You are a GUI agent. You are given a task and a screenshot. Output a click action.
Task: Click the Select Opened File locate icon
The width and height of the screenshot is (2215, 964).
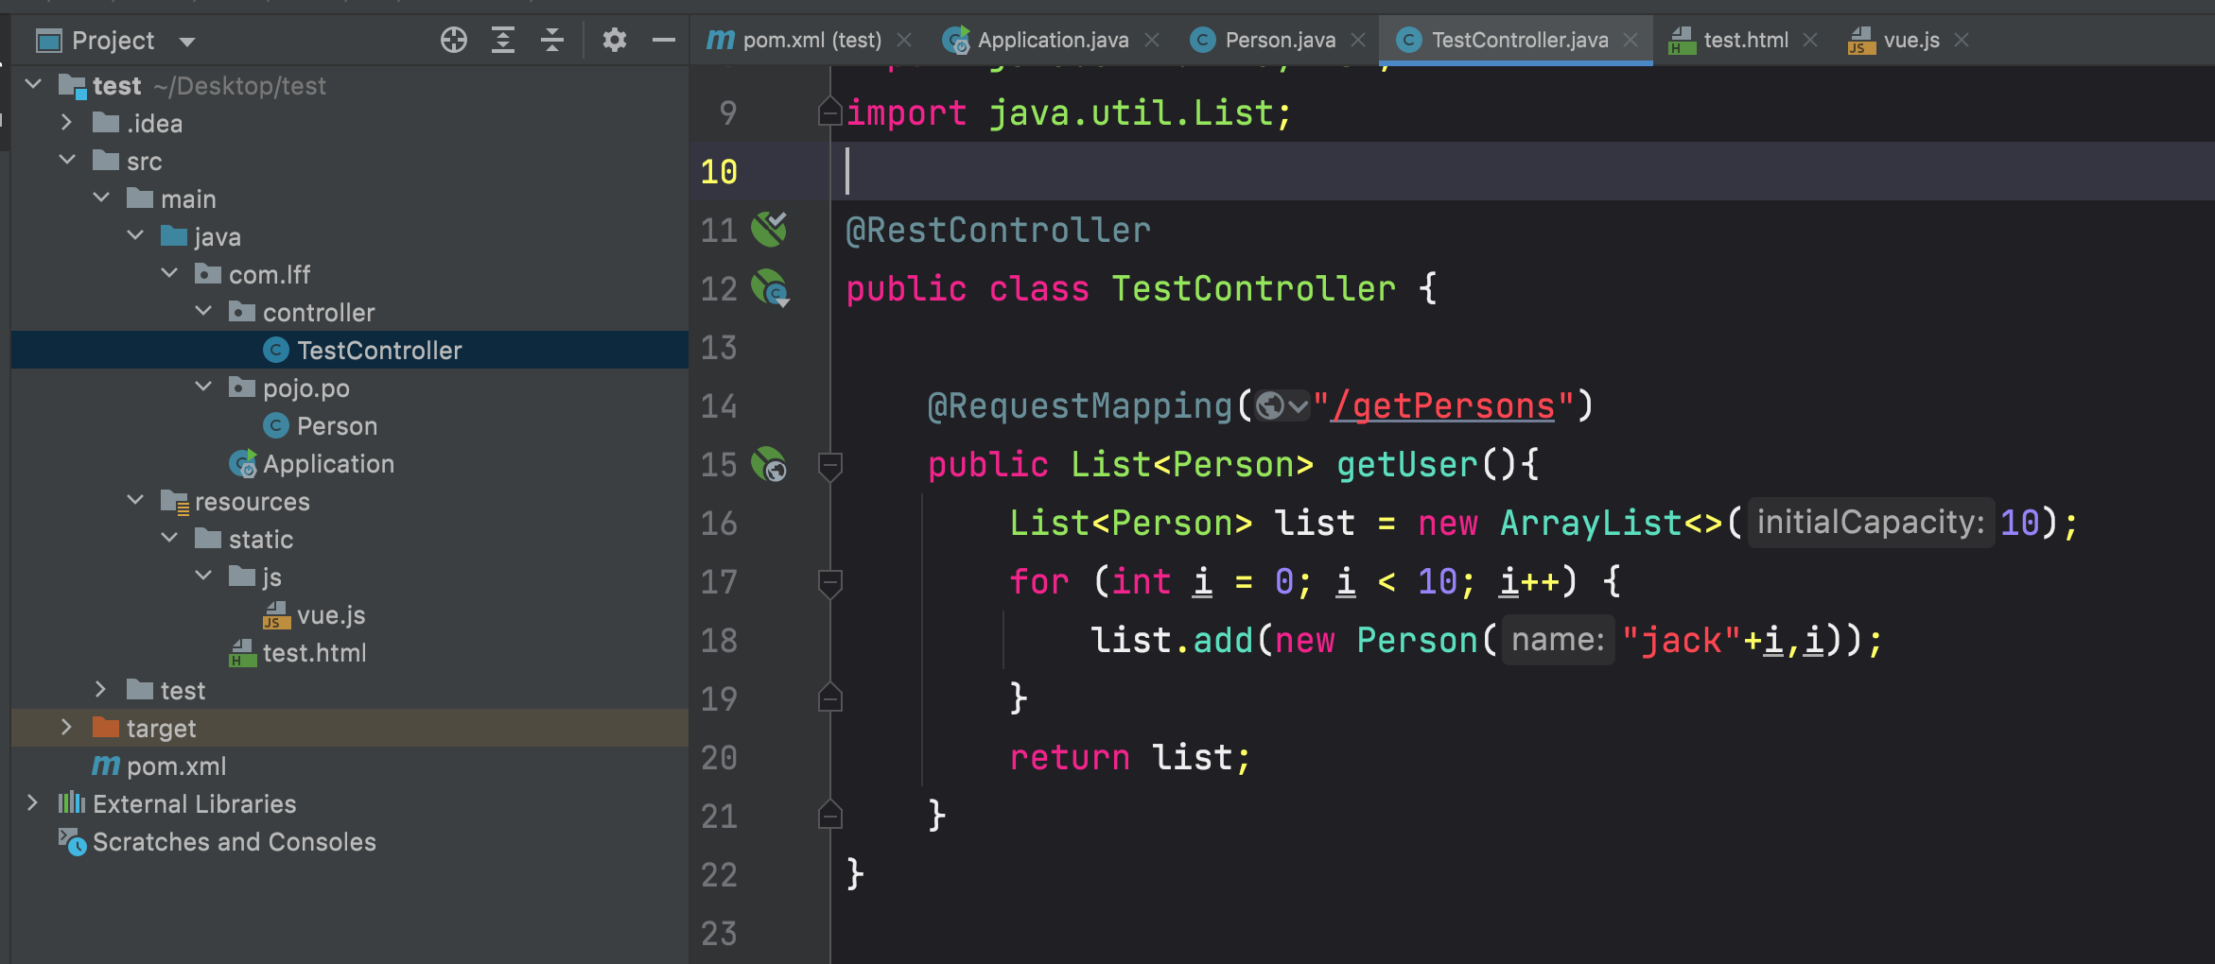[454, 40]
